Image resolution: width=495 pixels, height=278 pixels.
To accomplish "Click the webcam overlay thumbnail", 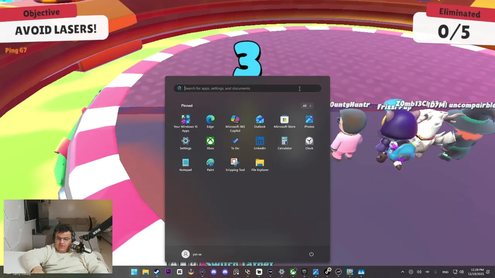I will 58,236.
